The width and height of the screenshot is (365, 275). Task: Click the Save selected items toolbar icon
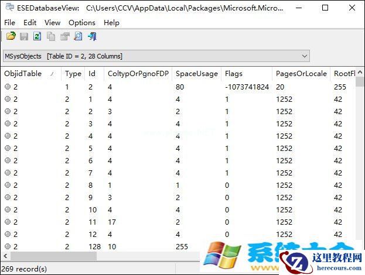coord(24,36)
